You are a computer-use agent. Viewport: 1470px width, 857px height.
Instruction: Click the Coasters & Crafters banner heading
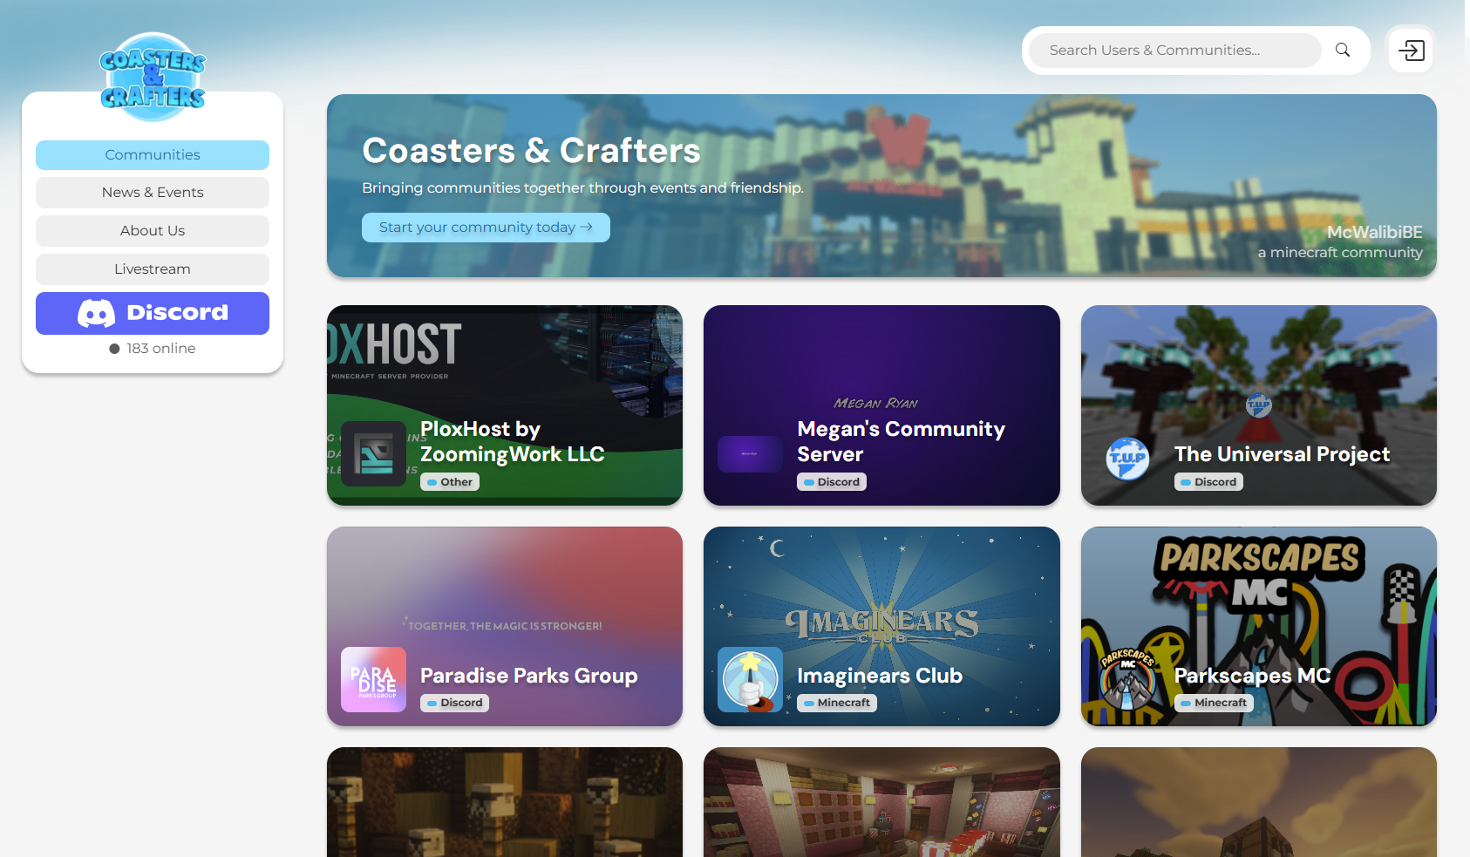pyautogui.click(x=531, y=151)
